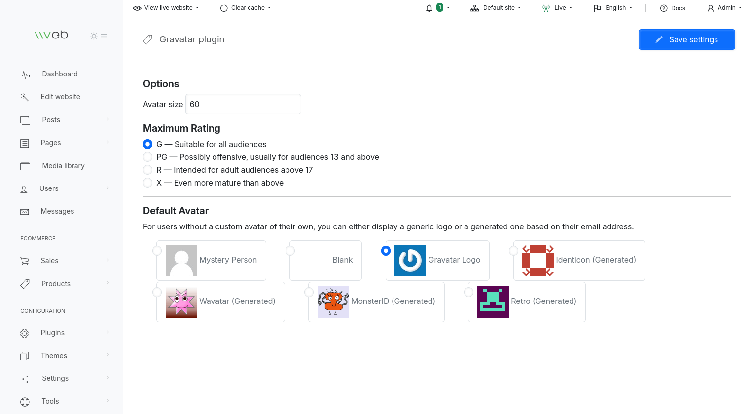Open the Sales shopping cart section
The image size is (751, 414).
[x=25, y=261]
